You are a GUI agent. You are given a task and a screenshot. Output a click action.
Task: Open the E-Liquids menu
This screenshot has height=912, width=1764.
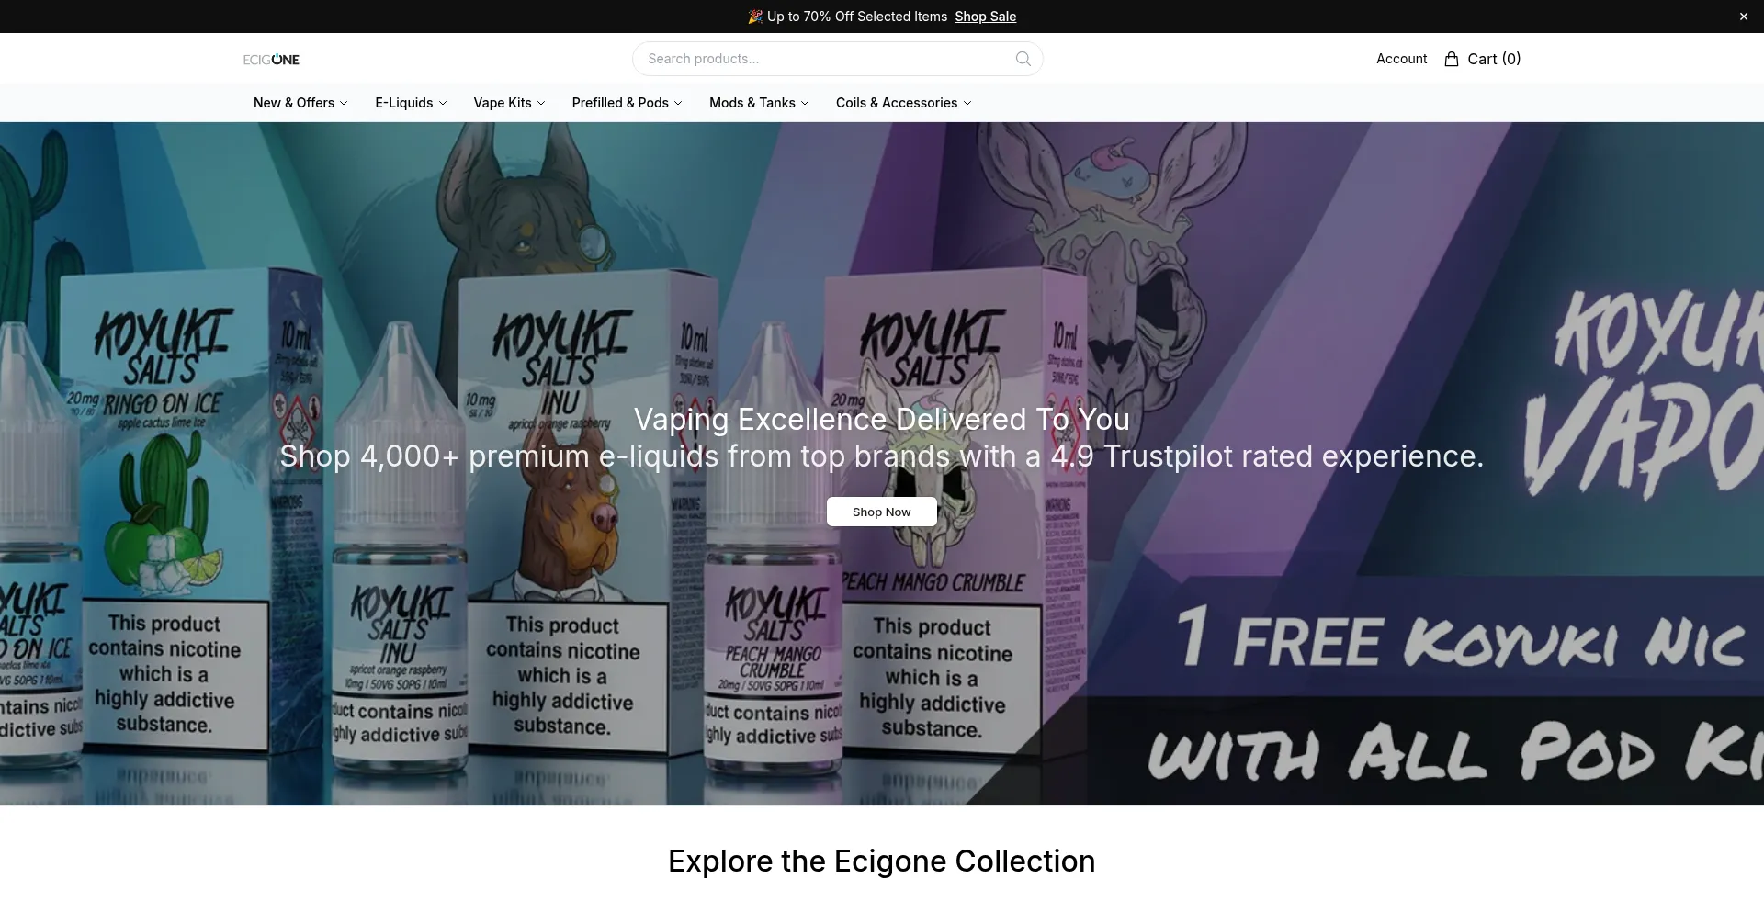tap(411, 103)
